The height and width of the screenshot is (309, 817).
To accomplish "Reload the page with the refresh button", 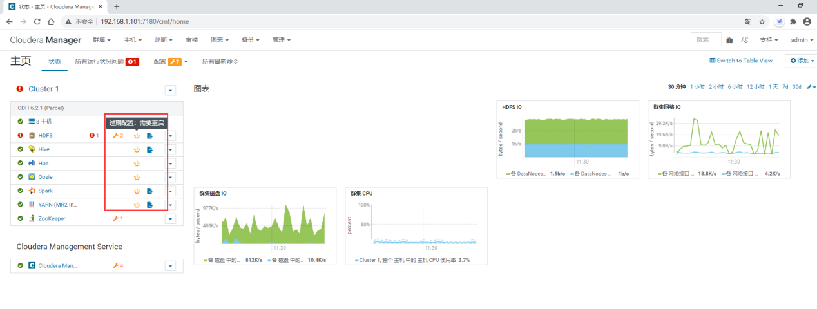I will 37,21.
